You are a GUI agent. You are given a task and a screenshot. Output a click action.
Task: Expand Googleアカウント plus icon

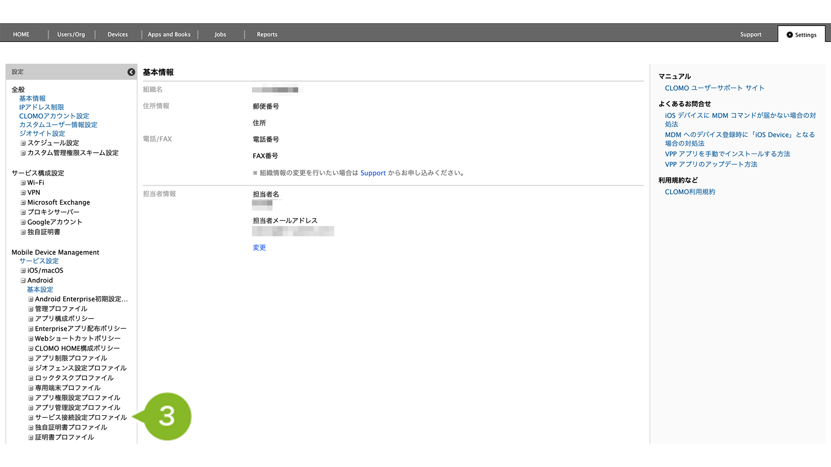tap(23, 222)
